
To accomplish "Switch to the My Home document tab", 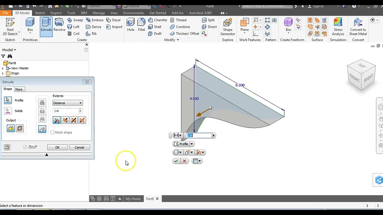I will [133, 199].
